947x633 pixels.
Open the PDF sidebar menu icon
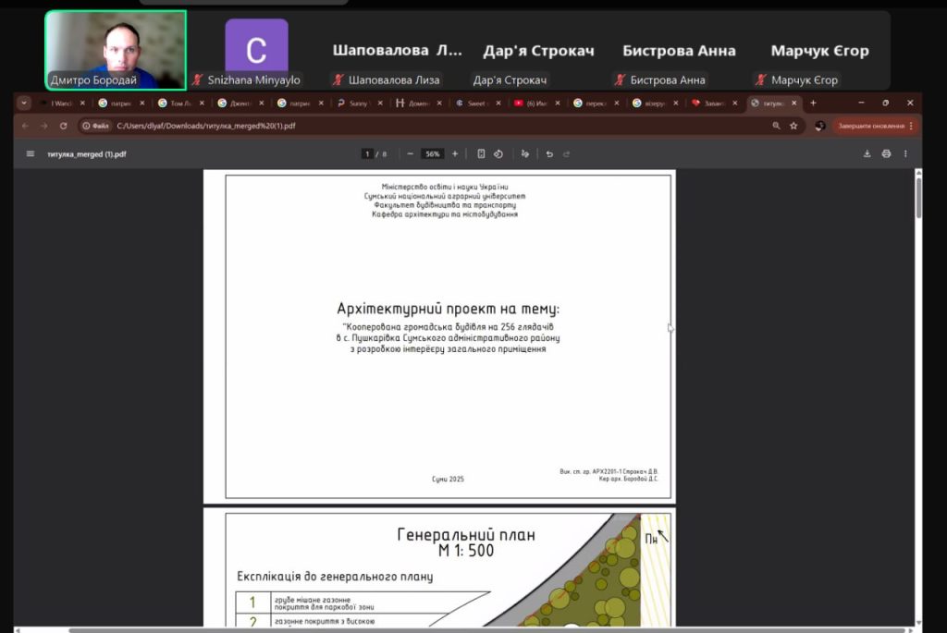(31, 154)
